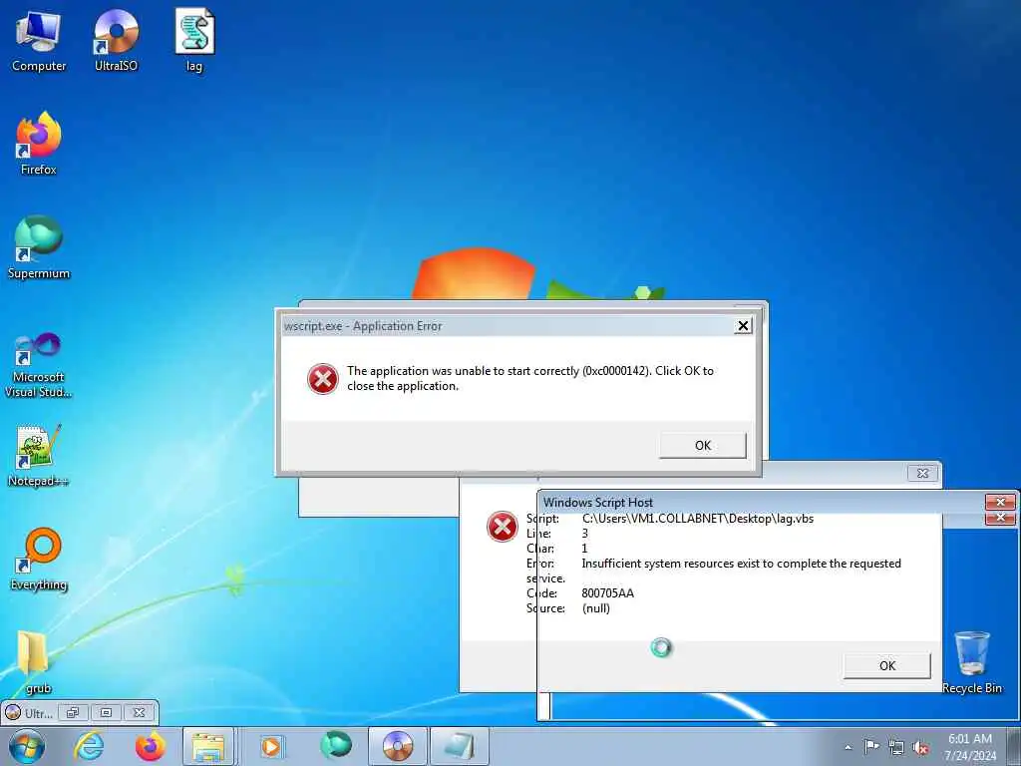This screenshot has height=766, width=1021.
Task: Select the Everything search desktop shortcut
Action: tap(39, 559)
